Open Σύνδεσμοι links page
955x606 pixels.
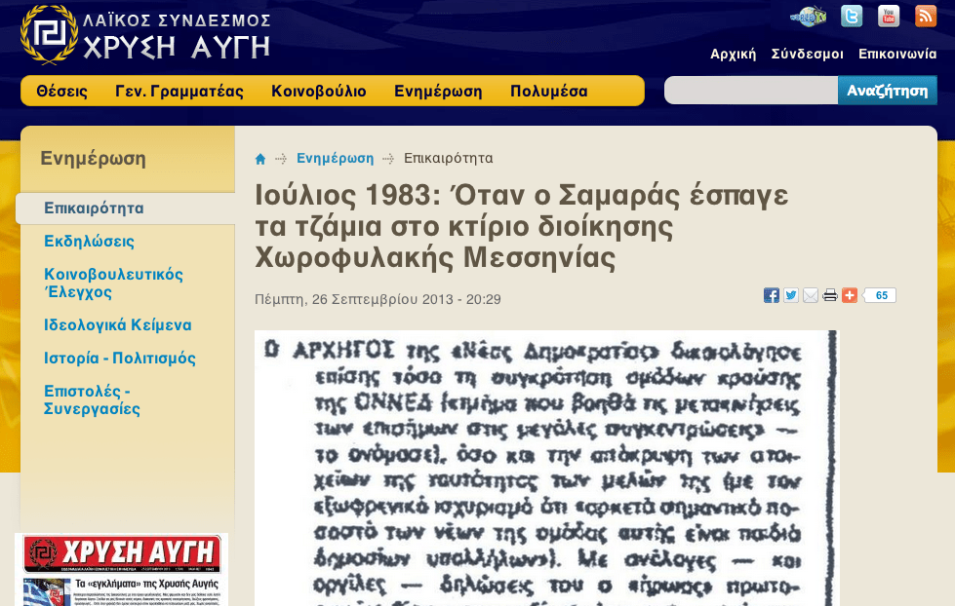pyautogui.click(x=807, y=55)
